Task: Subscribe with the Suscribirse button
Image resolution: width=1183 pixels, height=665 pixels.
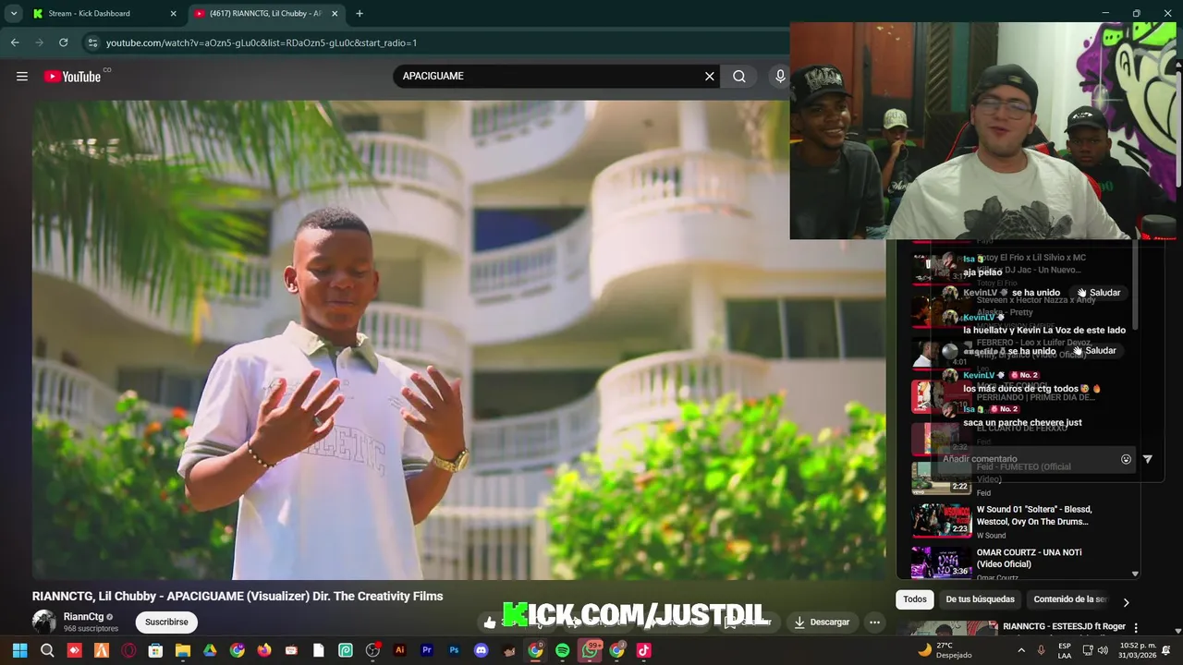Action: point(166,623)
